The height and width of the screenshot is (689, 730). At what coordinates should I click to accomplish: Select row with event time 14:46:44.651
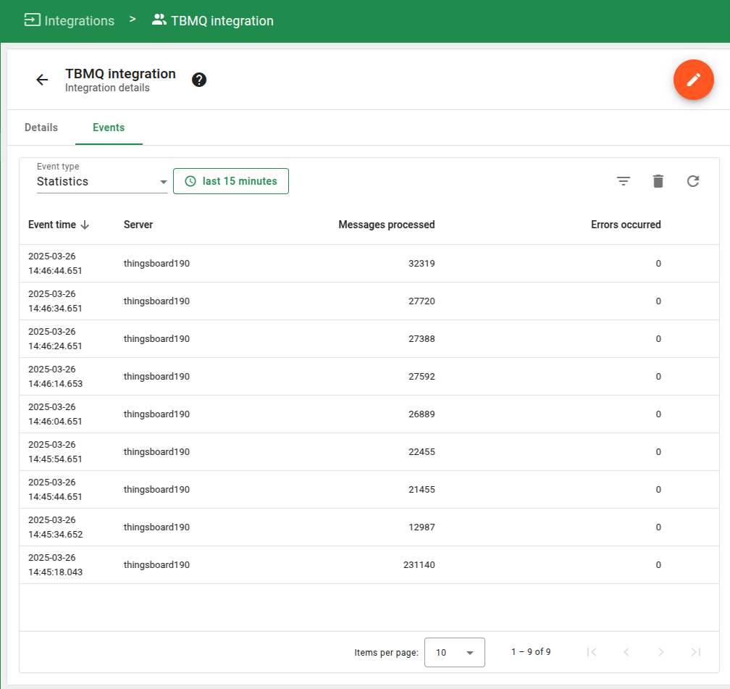(369, 263)
